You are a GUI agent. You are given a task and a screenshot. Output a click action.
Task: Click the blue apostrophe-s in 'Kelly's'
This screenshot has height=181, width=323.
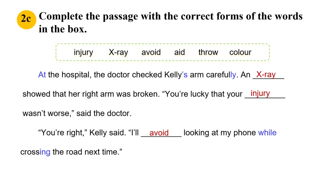tap(185, 75)
